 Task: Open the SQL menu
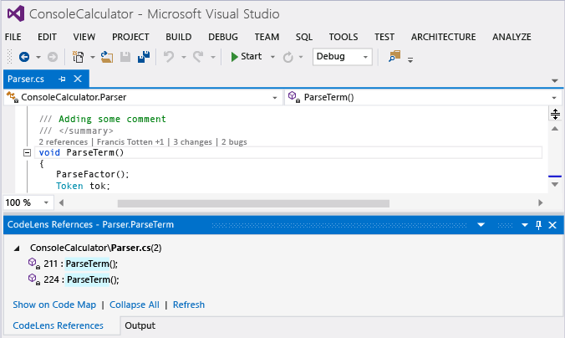[304, 37]
